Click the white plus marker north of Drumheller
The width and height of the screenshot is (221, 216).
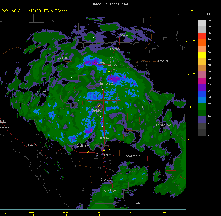click(x=157, y=96)
